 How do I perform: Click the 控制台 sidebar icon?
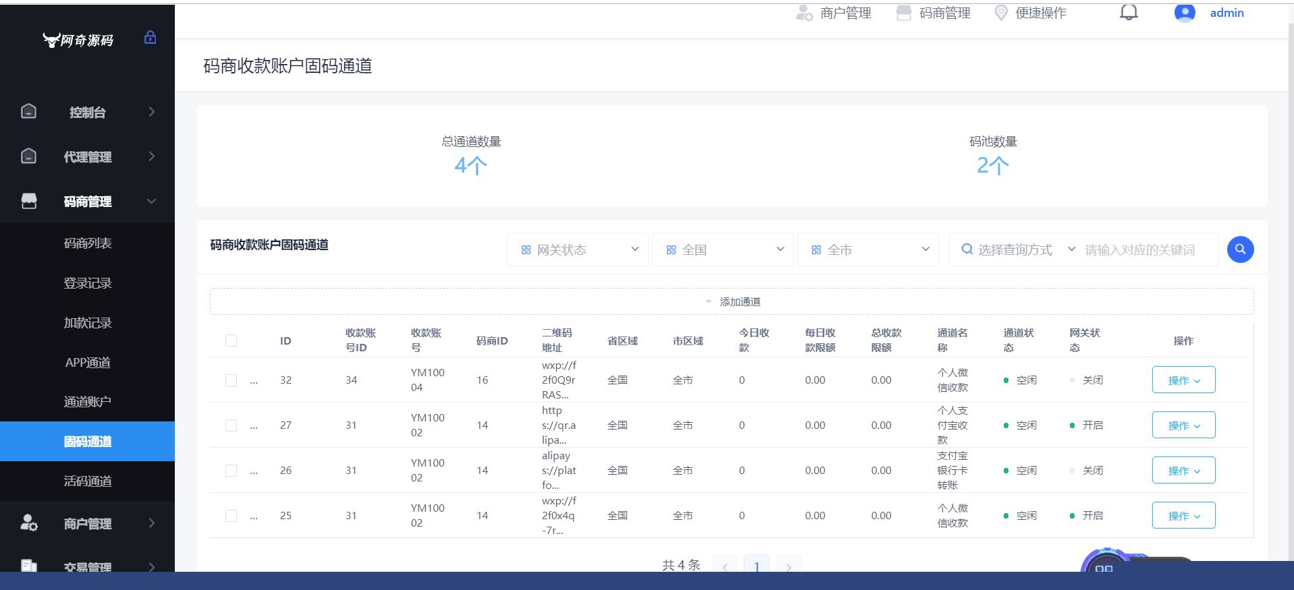click(28, 111)
